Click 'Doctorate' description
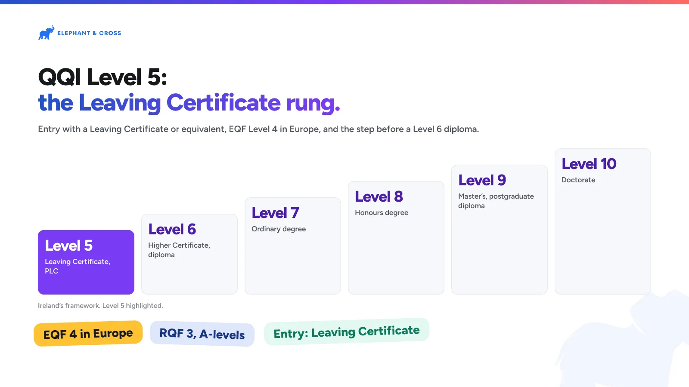Viewport: 689px width, 387px height. pos(578,180)
